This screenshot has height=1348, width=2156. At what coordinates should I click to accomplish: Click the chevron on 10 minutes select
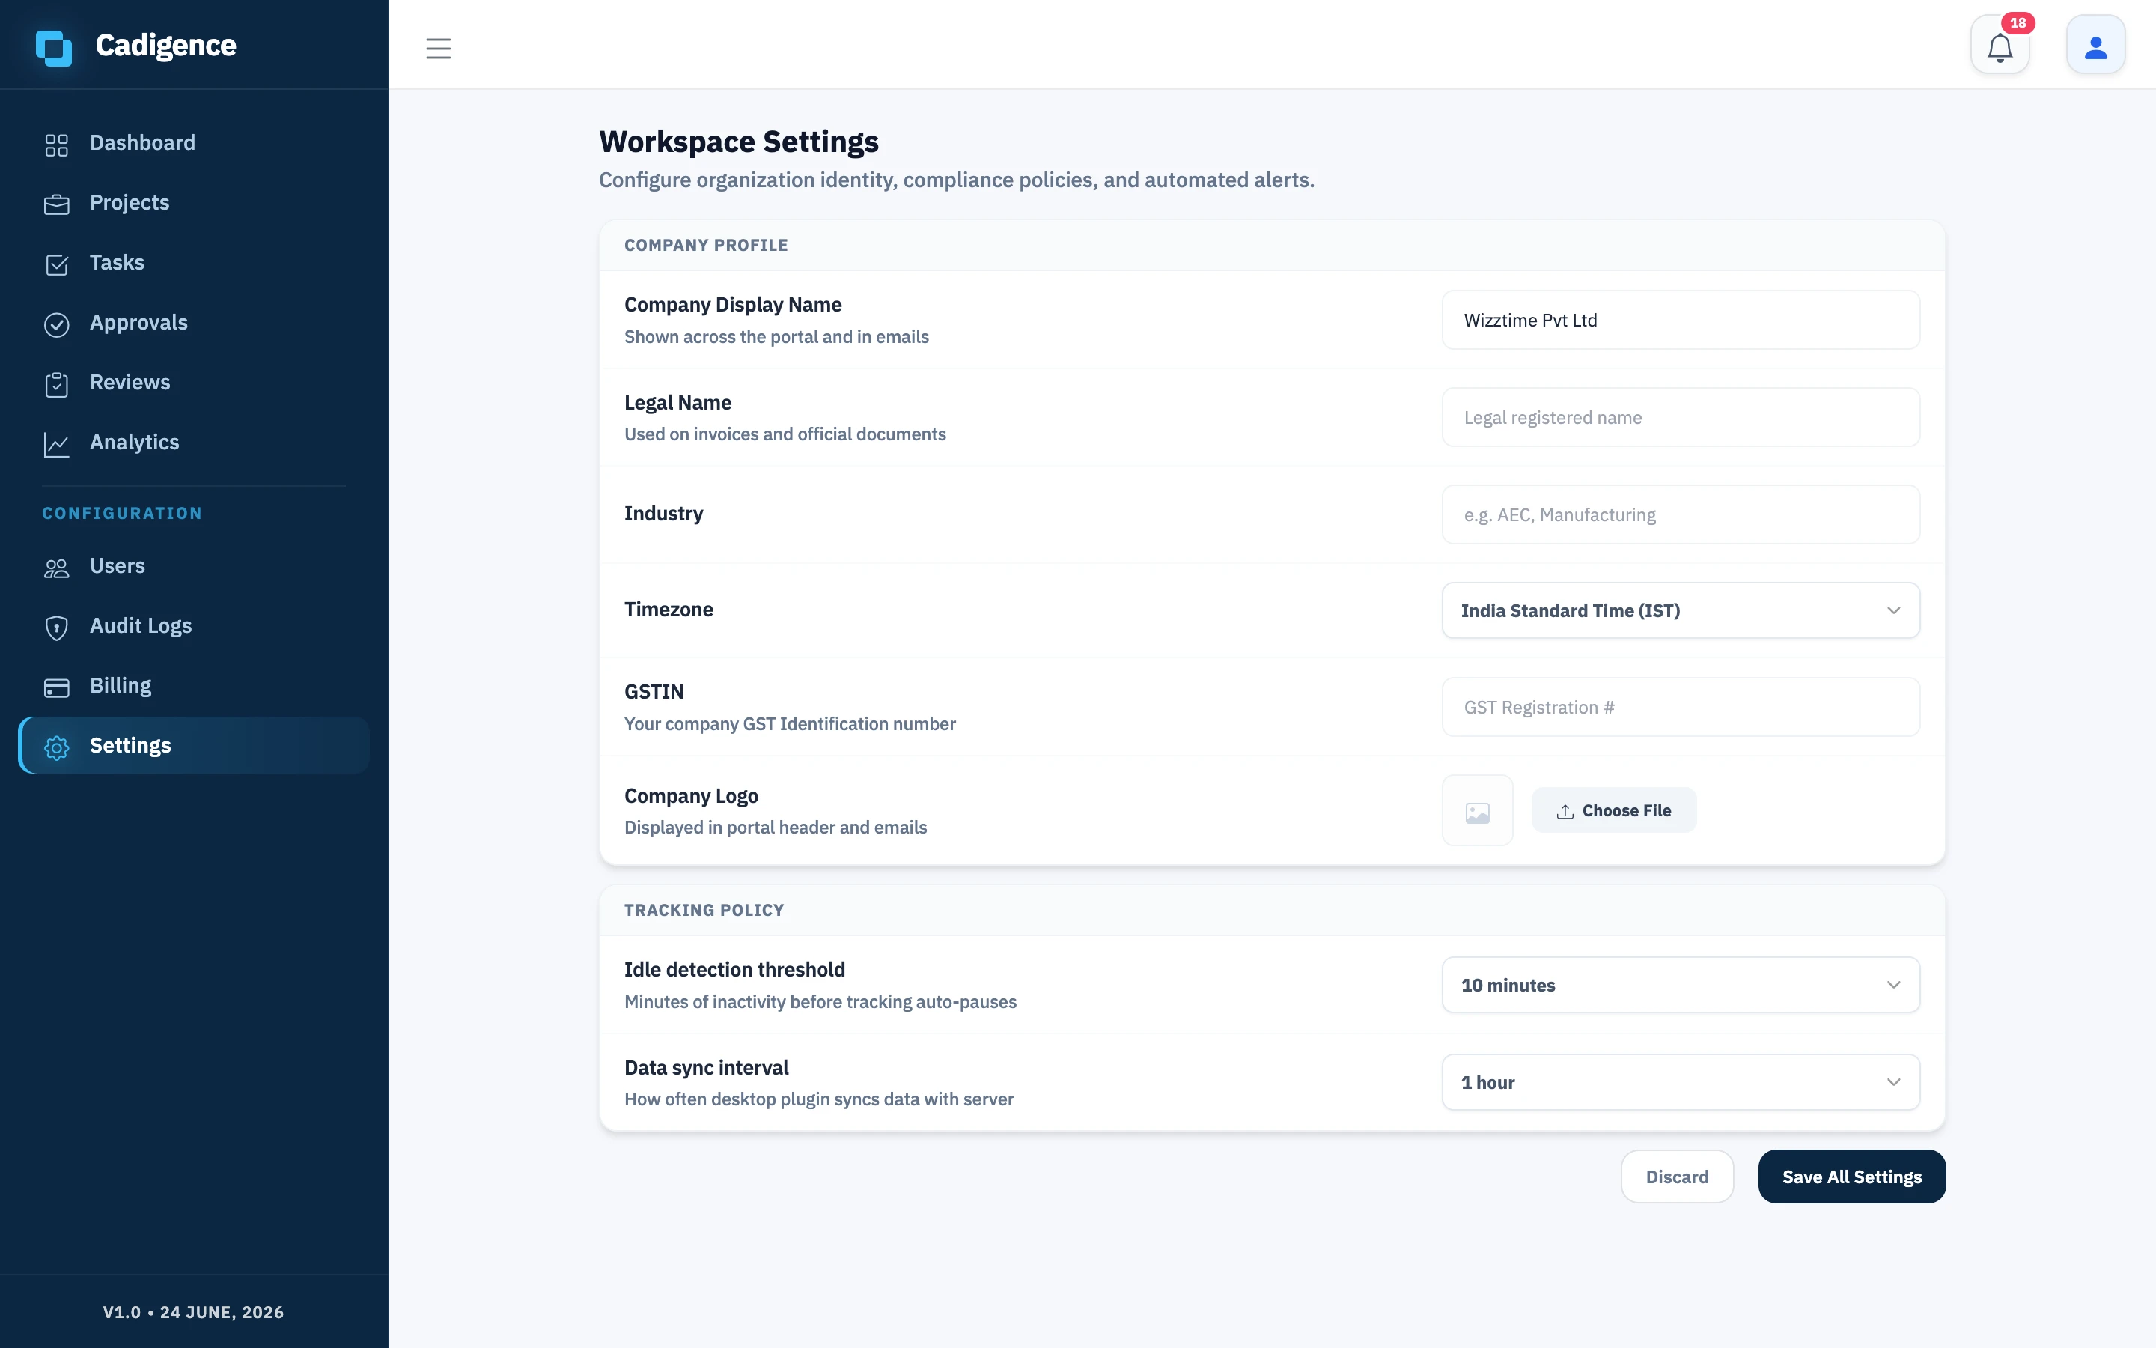point(1893,985)
